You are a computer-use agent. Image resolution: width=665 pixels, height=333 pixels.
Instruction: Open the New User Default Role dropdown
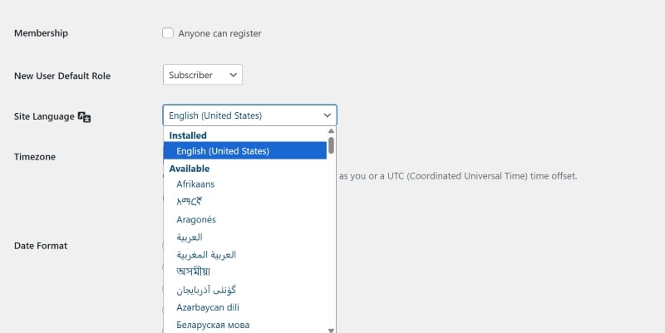[202, 75]
